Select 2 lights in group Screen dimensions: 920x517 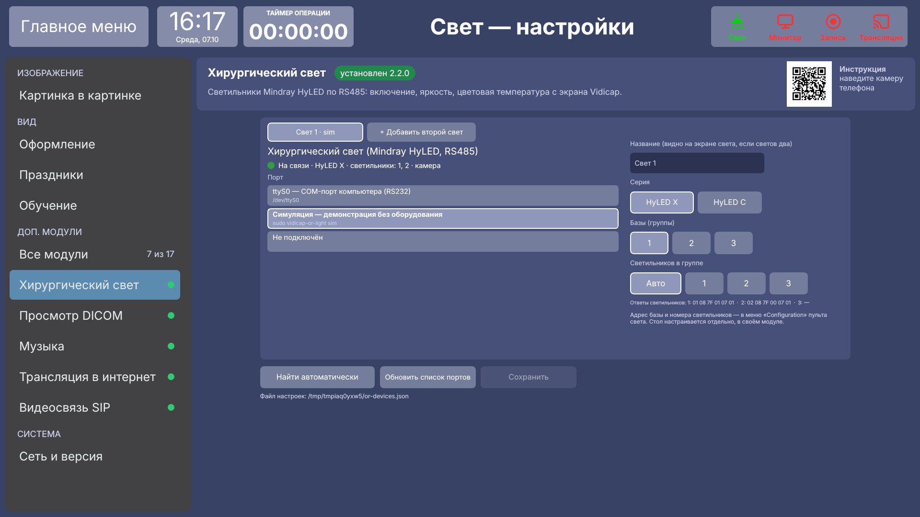coord(747,283)
